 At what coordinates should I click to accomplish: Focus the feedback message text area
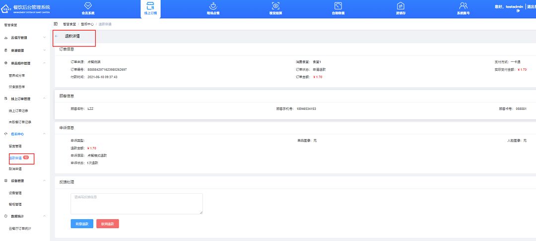pos(136,203)
